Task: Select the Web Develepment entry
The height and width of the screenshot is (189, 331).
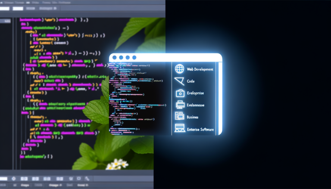Action: pyautogui.click(x=200, y=69)
